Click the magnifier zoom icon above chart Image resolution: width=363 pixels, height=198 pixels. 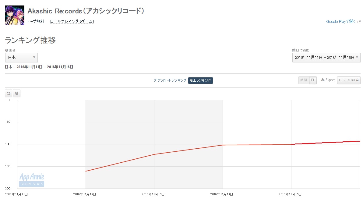(x=17, y=94)
